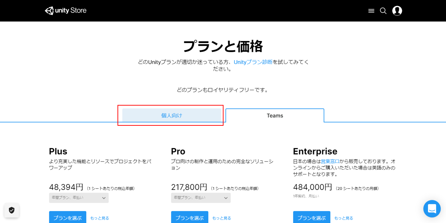446x223 pixels.
Task: See more details for Plus plan
Action: coord(100,218)
